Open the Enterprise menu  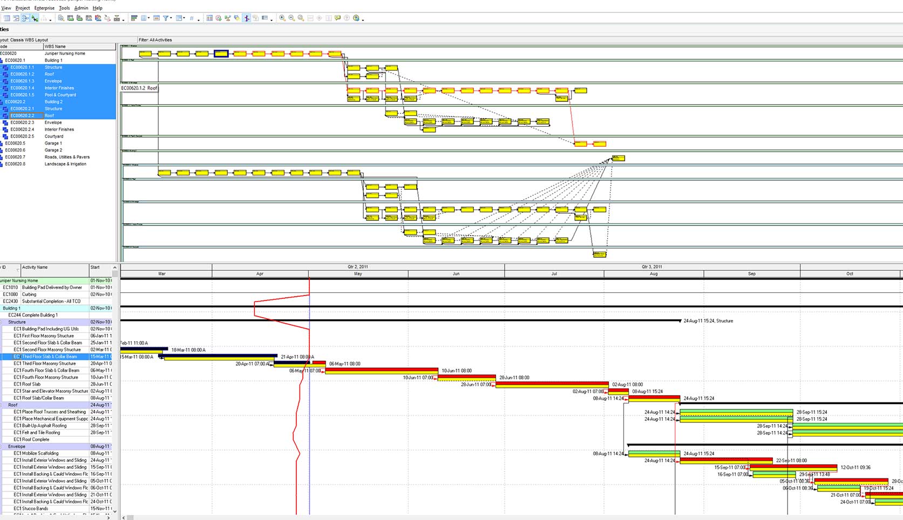click(44, 8)
